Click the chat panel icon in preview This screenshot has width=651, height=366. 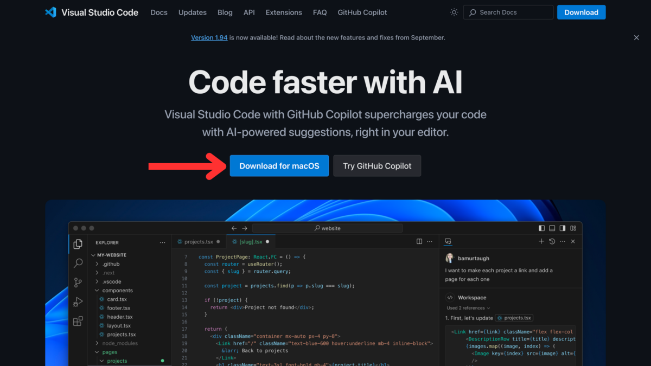(x=448, y=241)
